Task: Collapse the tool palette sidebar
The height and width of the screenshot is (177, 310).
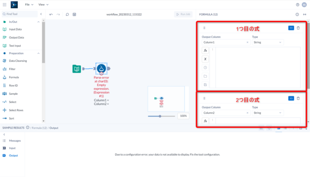Action: [41, 14]
